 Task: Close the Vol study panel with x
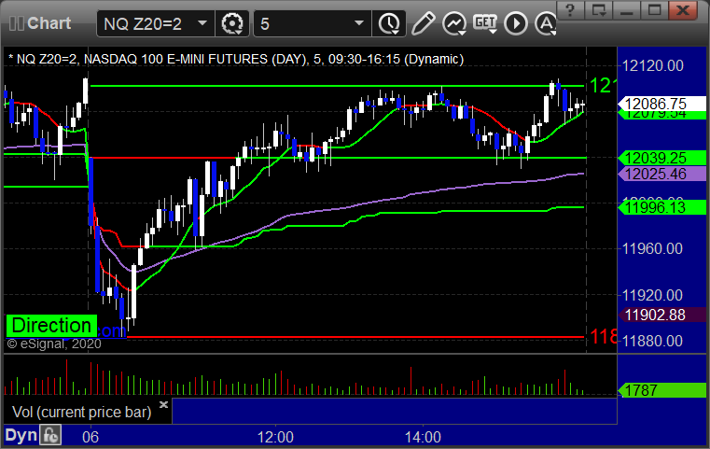(163, 404)
